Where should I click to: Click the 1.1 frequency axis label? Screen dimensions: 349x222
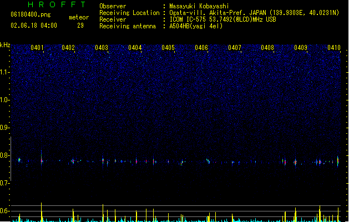click(4, 72)
